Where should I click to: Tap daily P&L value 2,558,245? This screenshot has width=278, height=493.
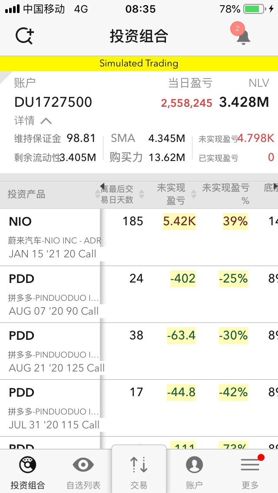pyautogui.click(x=187, y=103)
